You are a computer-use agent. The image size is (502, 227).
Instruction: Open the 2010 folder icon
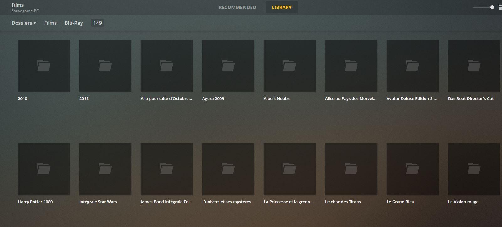point(44,66)
